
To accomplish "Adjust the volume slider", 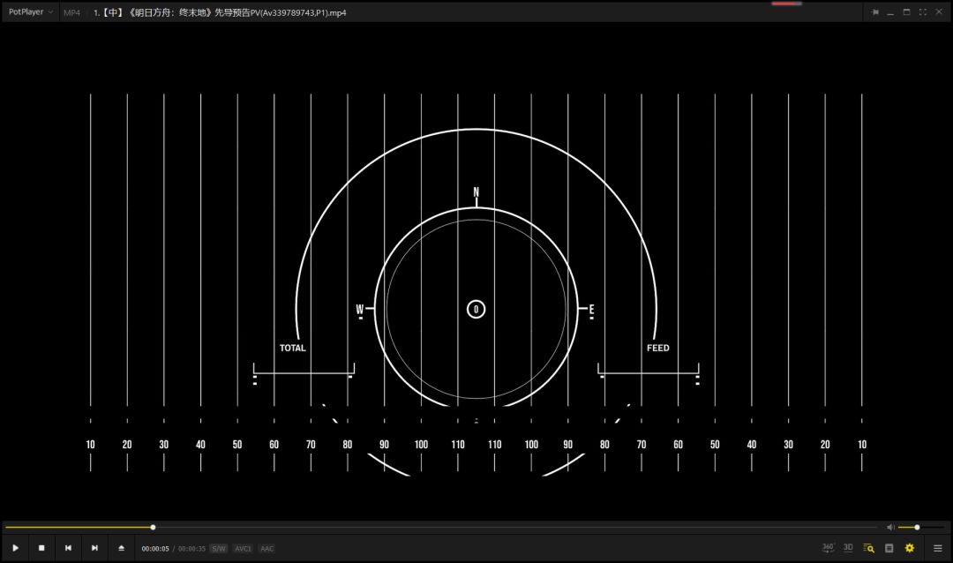I will [x=921, y=527].
